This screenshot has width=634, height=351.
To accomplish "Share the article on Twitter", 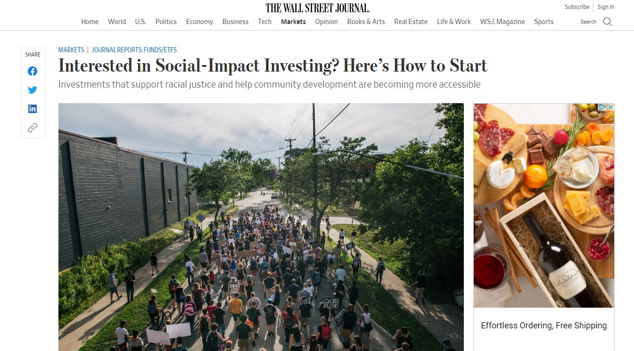I will 32,90.
